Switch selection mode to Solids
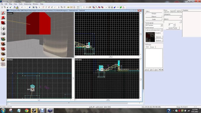The width and height of the screenshot is (201, 113). pos(154,19)
